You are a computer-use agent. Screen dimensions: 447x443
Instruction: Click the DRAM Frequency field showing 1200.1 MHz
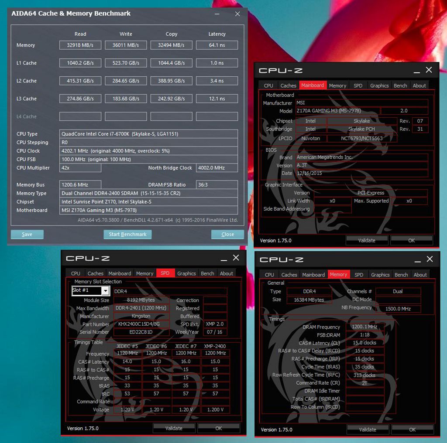coord(365,327)
